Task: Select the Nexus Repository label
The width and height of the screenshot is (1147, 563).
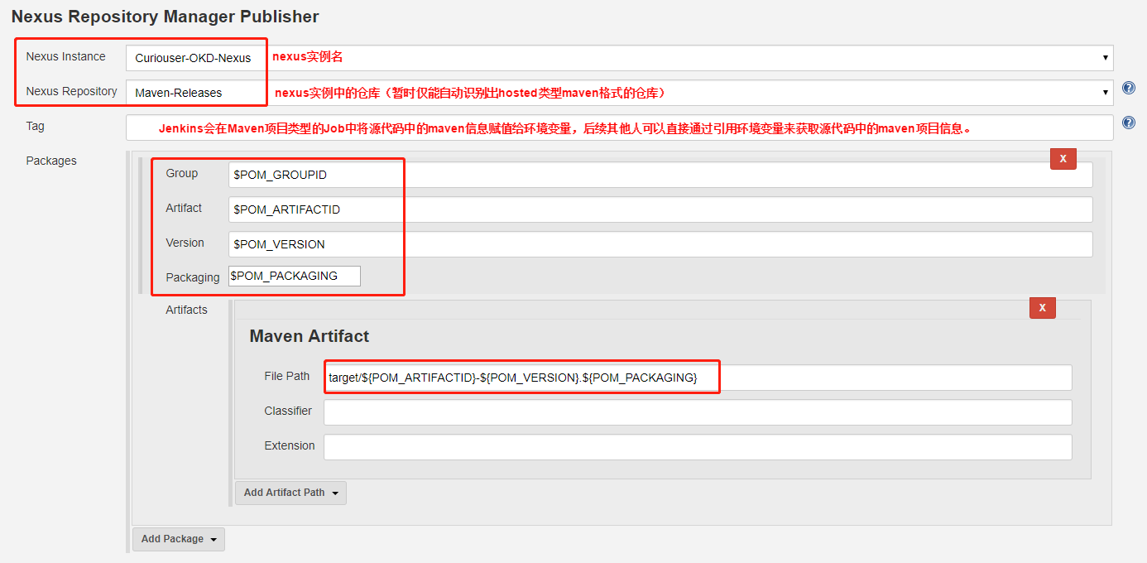Action: [x=72, y=91]
